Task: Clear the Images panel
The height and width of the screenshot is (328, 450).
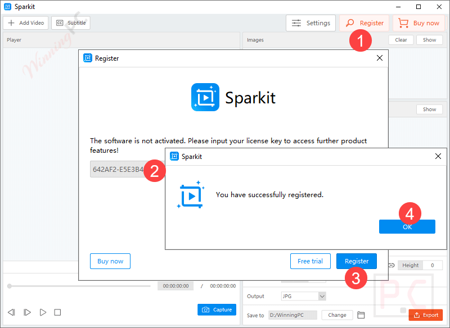Action: 400,40
